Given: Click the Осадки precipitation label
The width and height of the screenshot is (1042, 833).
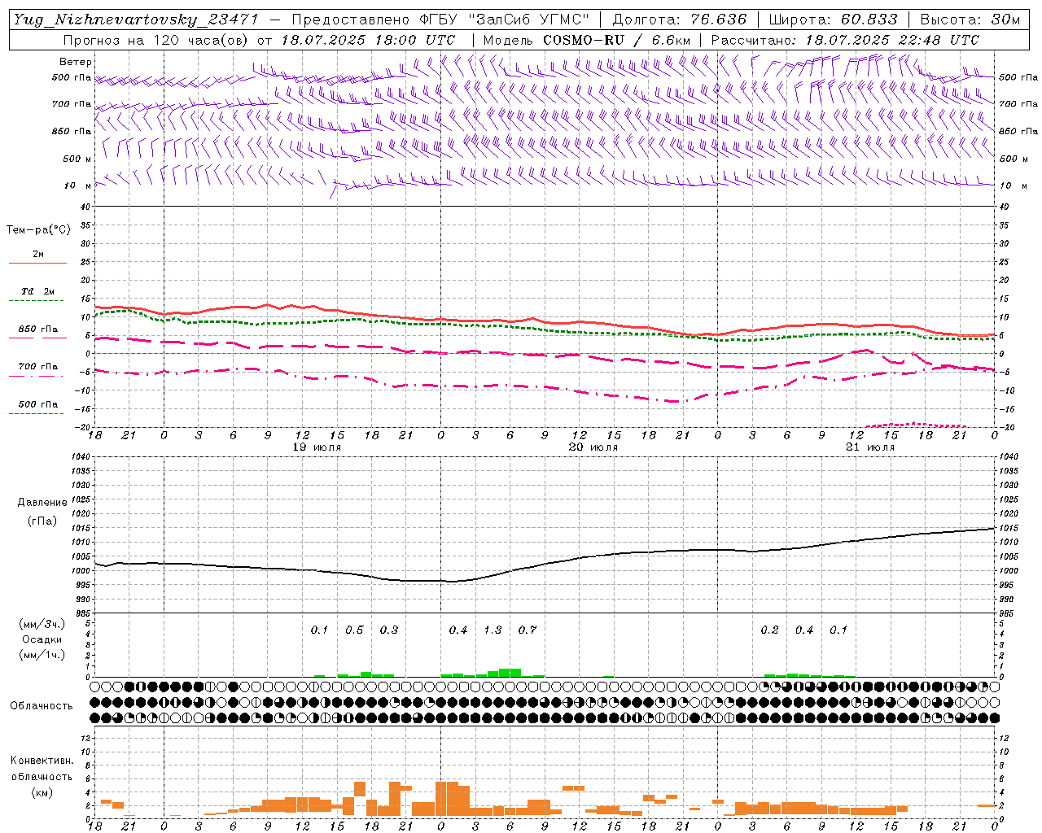Looking at the screenshot, I should coord(42,640).
